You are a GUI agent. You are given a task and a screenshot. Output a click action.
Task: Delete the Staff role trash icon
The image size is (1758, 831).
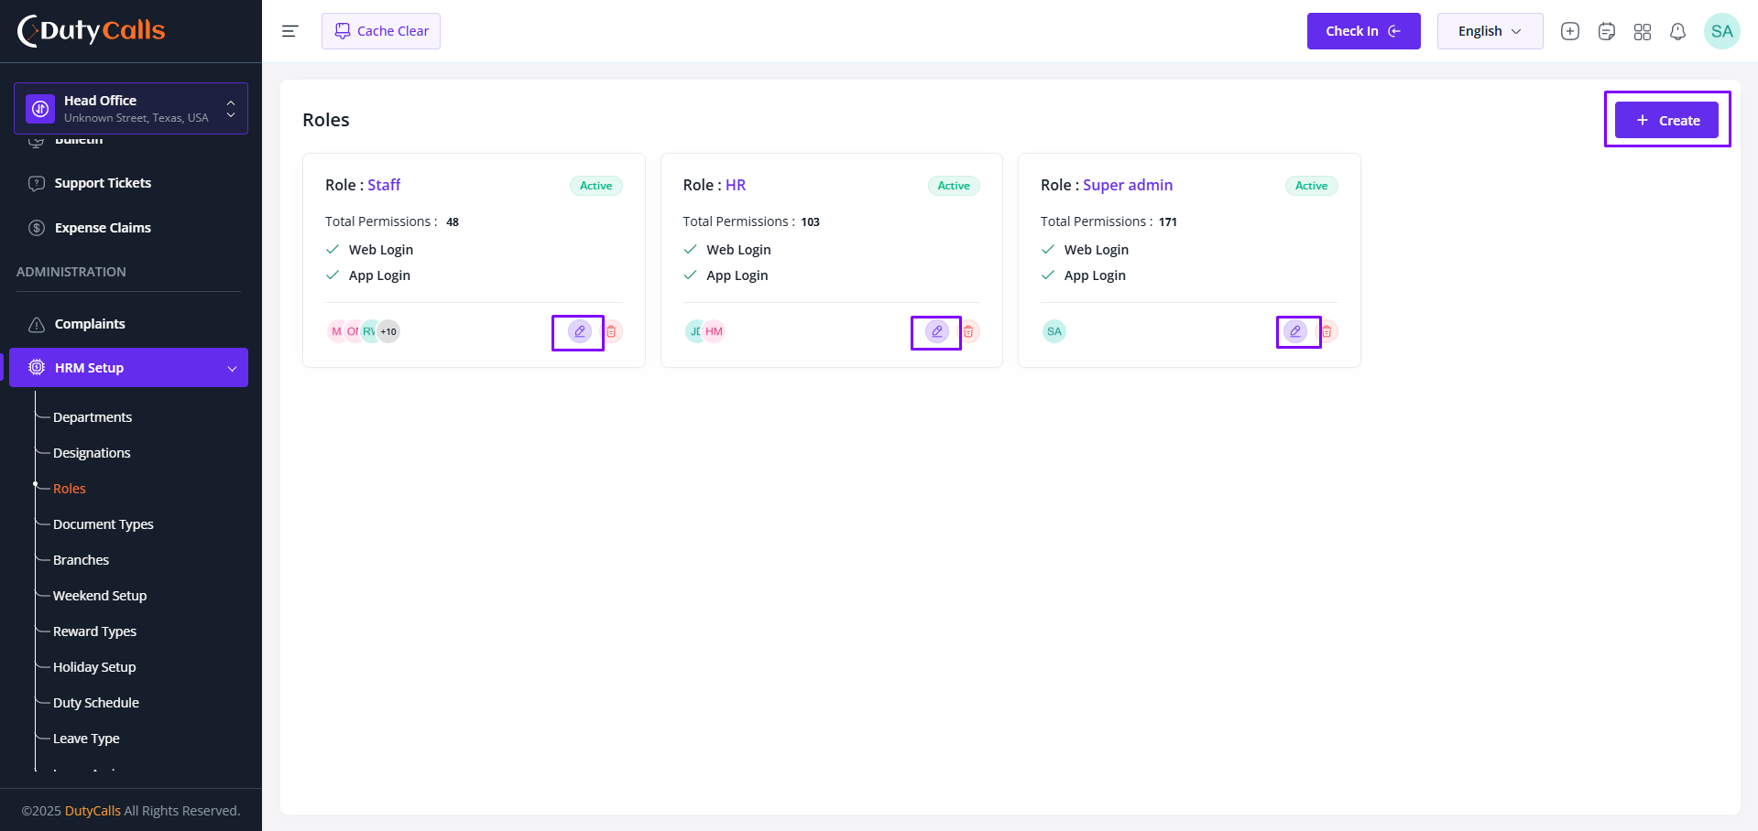coord(611,331)
